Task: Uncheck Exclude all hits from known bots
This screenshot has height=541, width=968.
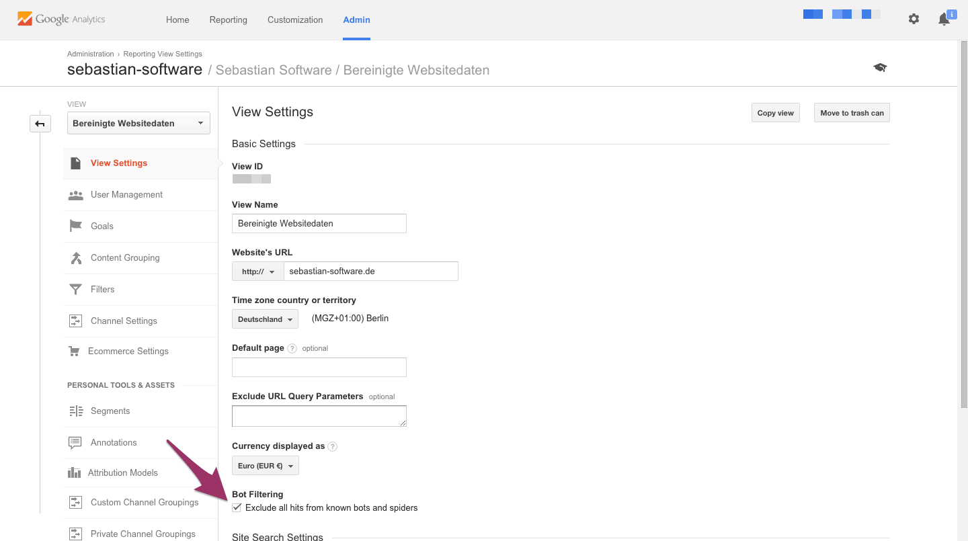Action: click(237, 508)
